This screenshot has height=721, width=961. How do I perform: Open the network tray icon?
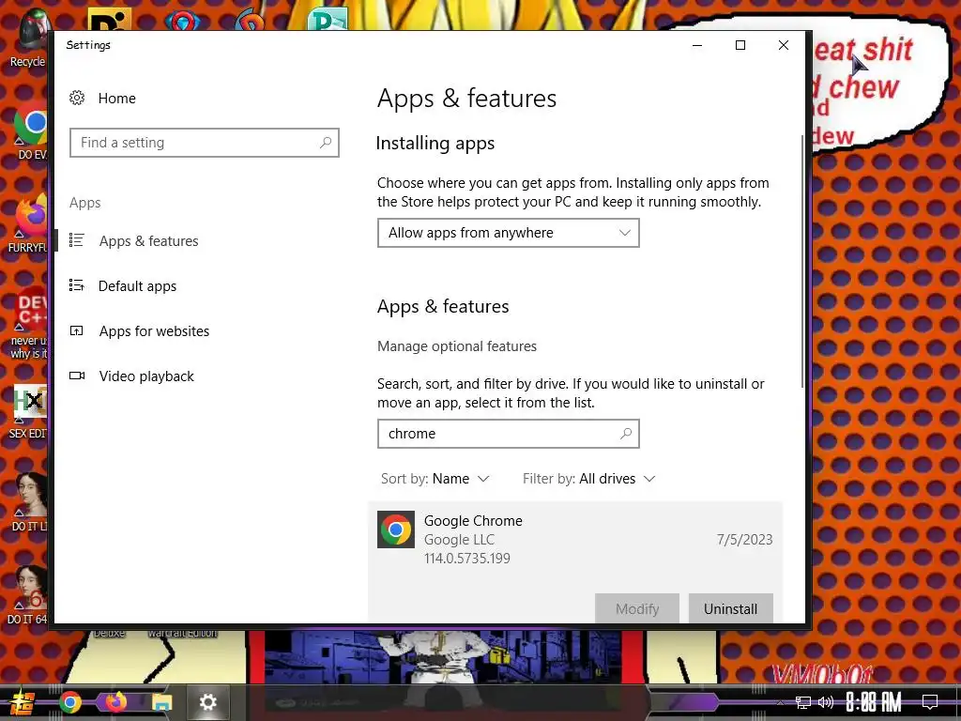(x=802, y=702)
